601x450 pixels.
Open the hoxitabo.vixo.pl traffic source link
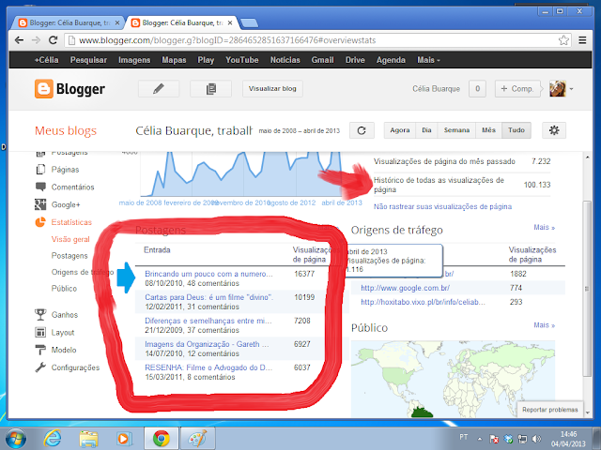point(423,302)
